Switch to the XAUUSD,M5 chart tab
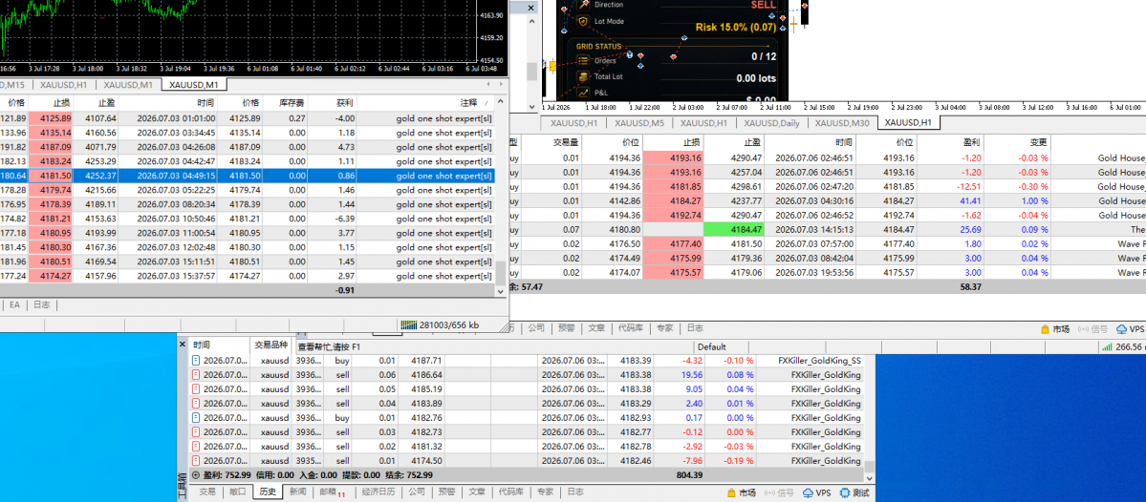Image resolution: width=1146 pixels, height=502 pixels. (638, 122)
